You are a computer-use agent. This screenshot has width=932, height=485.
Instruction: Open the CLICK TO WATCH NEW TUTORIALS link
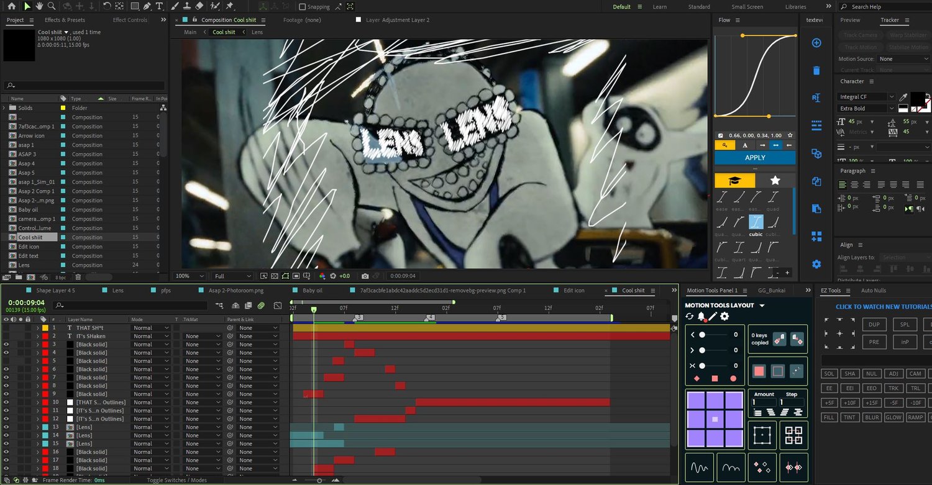(884, 307)
